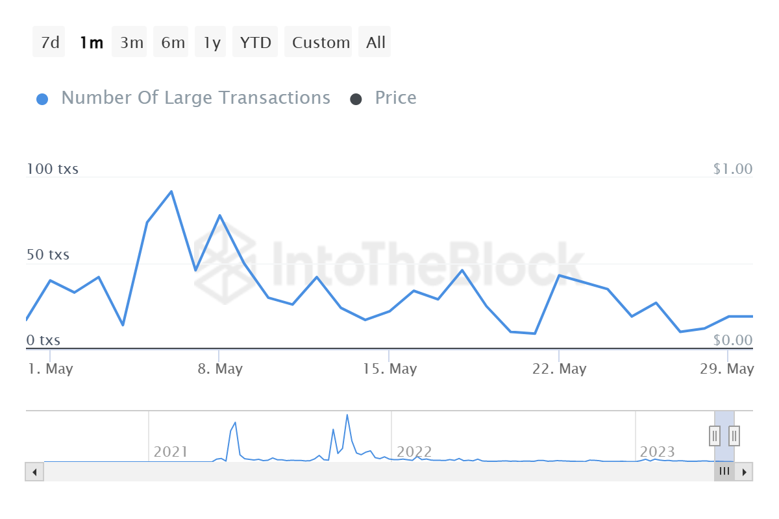This screenshot has height=519, width=779.
Task: Click the scrollbar right arrow
Action: pyautogui.click(x=744, y=472)
